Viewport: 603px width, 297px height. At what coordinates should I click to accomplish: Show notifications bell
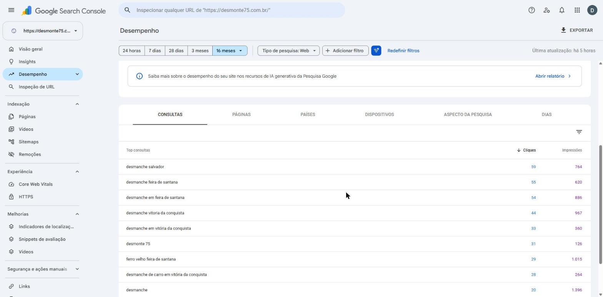[562, 10]
